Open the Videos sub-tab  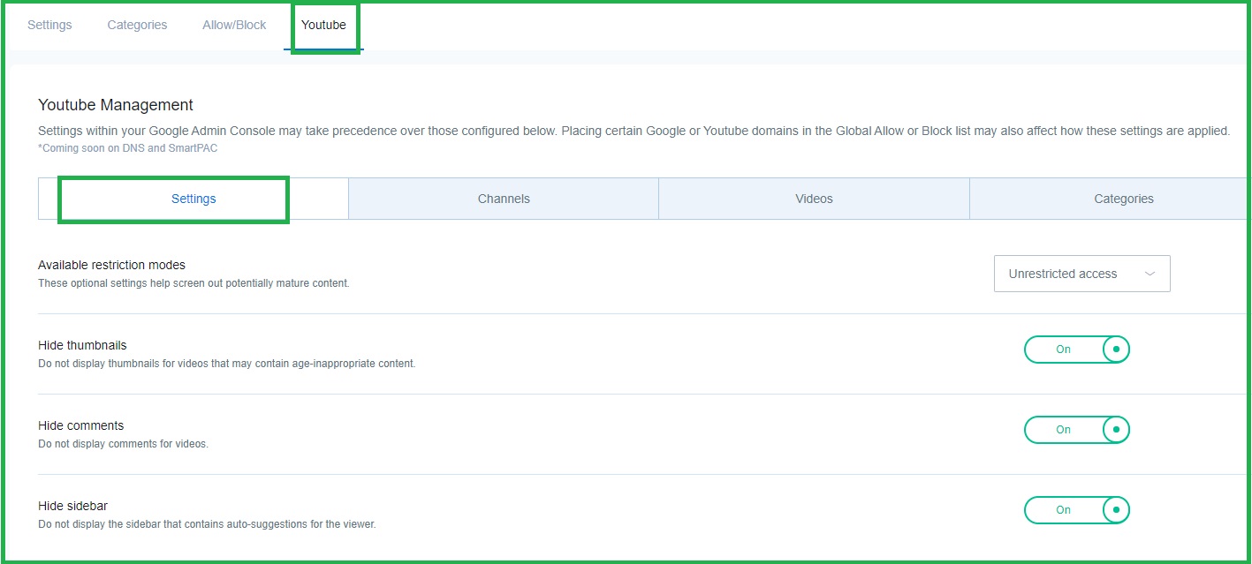click(x=814, y=199)
